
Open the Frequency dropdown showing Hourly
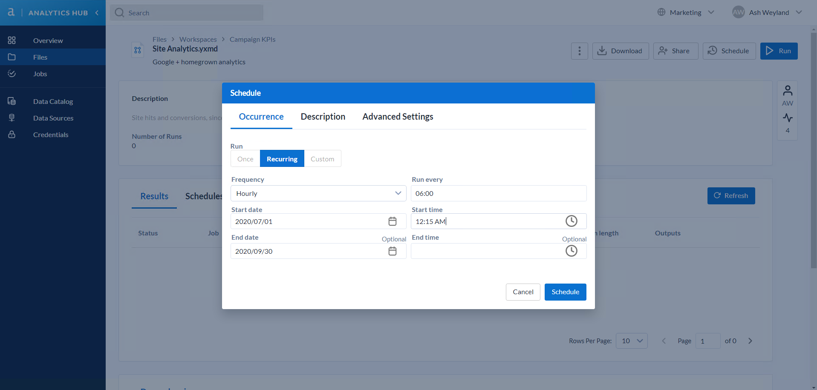tap(318, 193)
